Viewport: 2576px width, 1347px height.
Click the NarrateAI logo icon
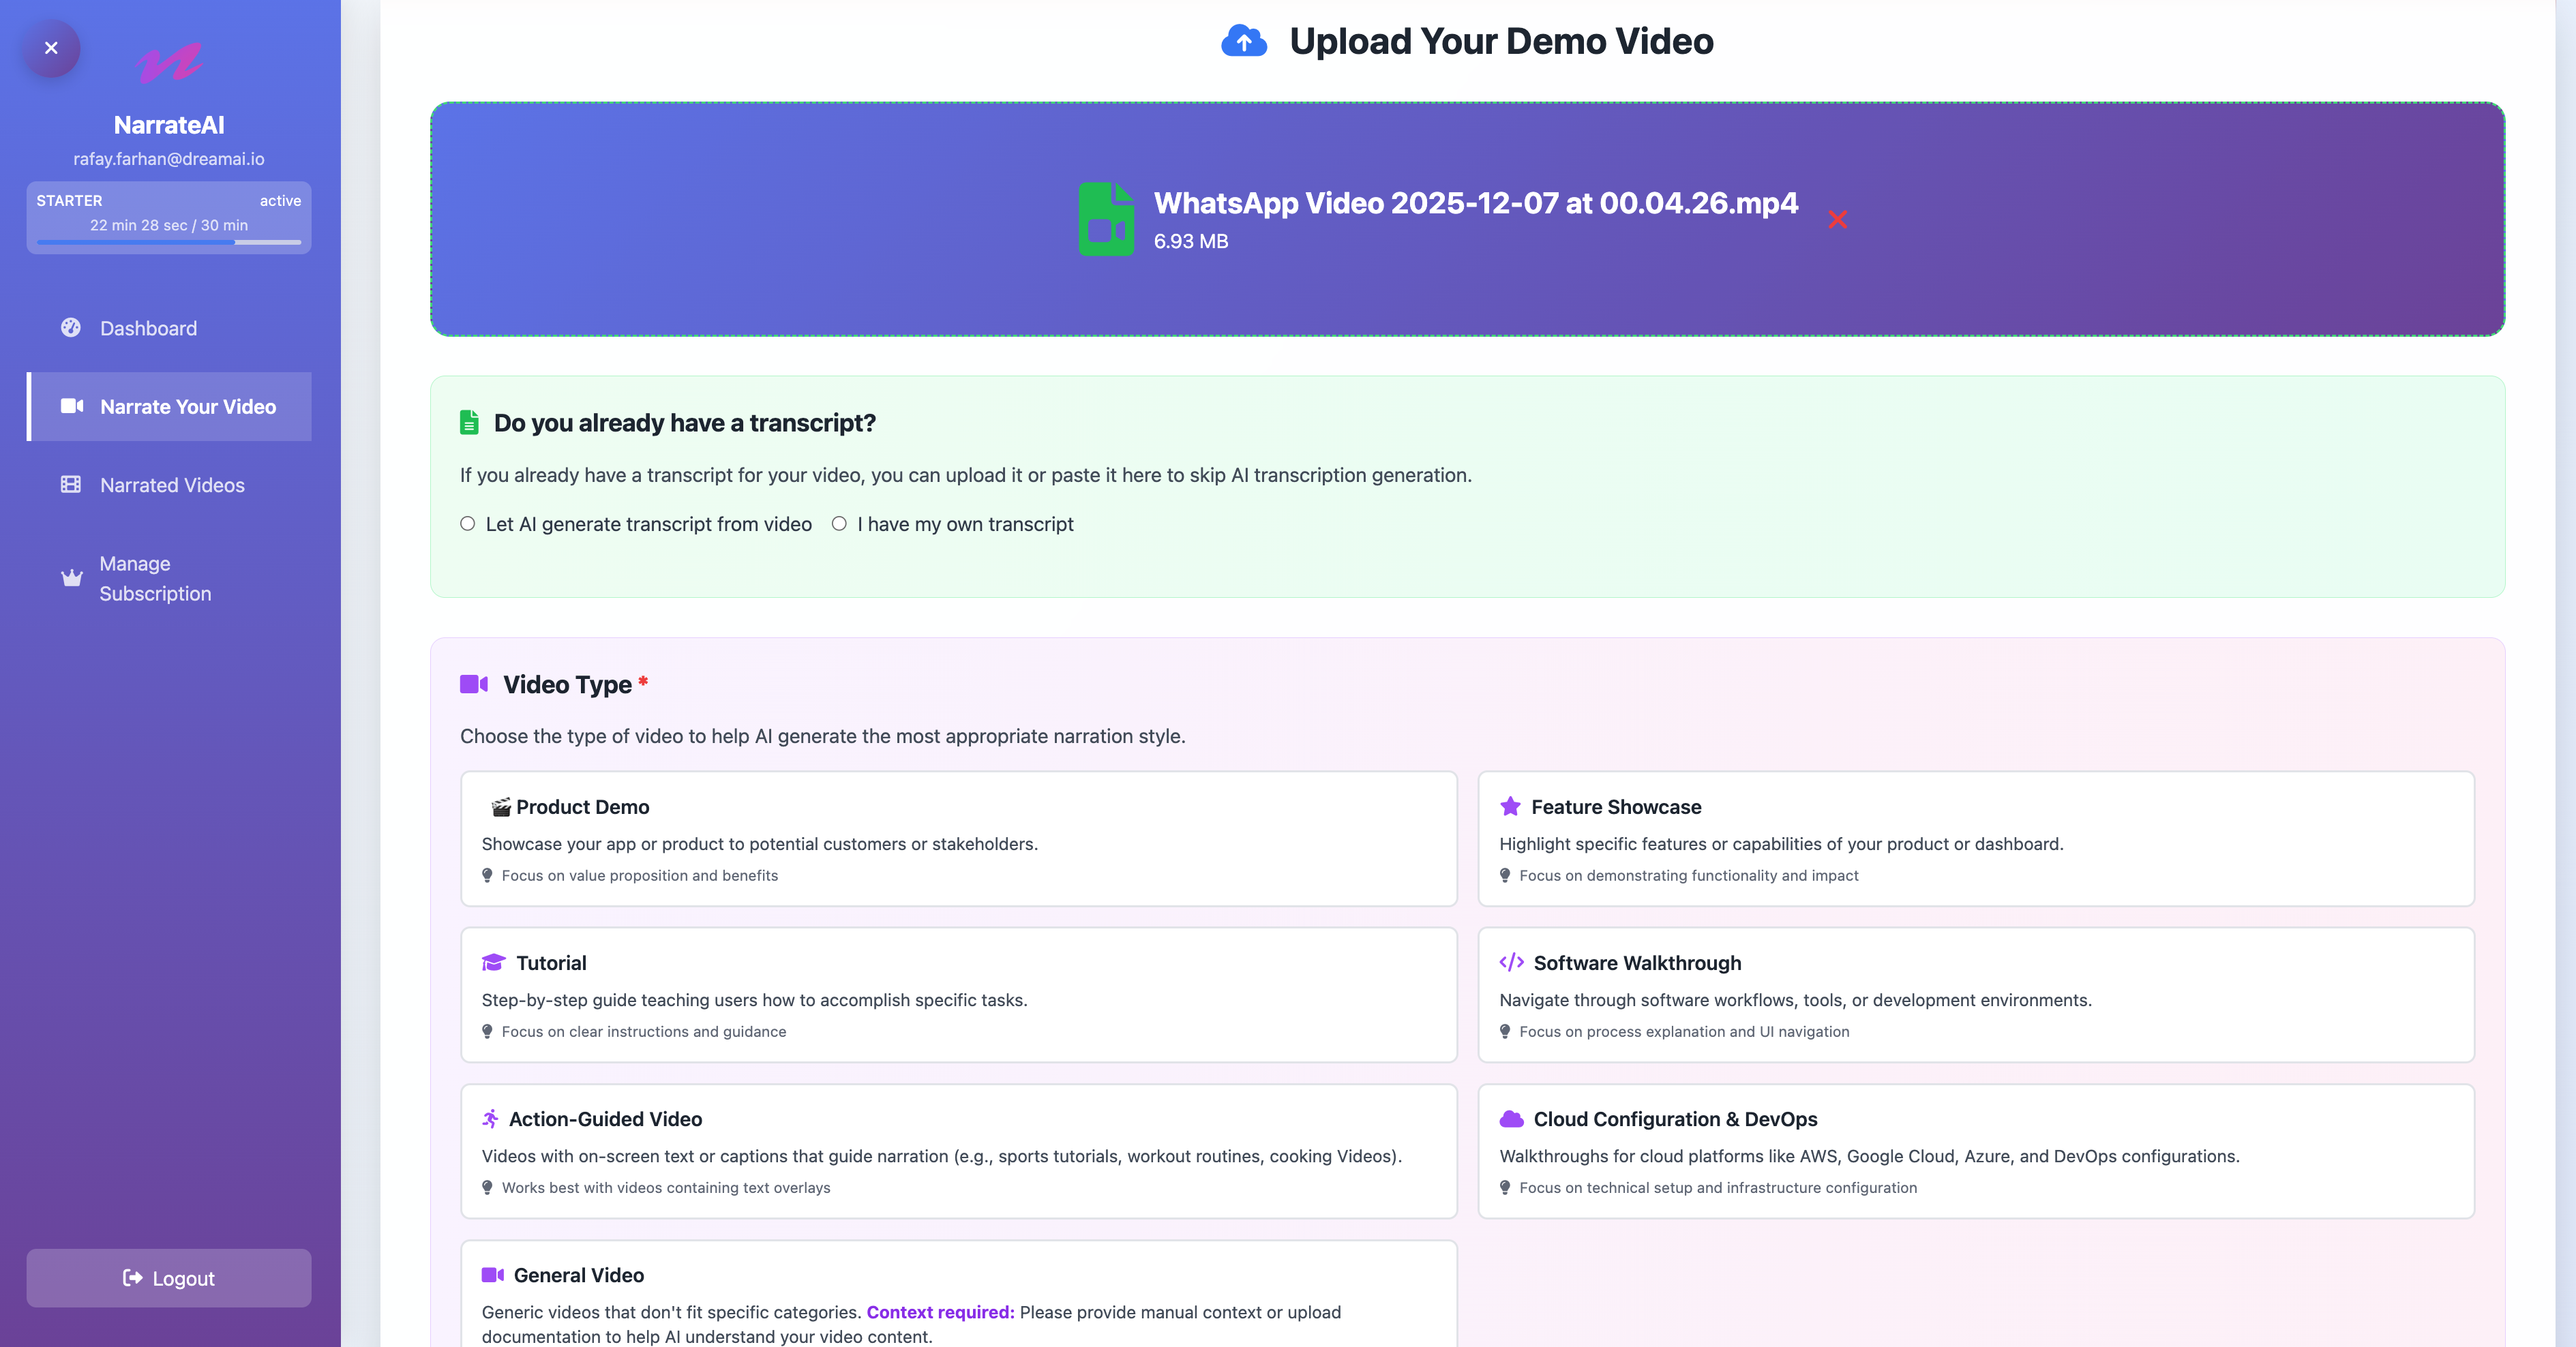(x=169, y=63)
